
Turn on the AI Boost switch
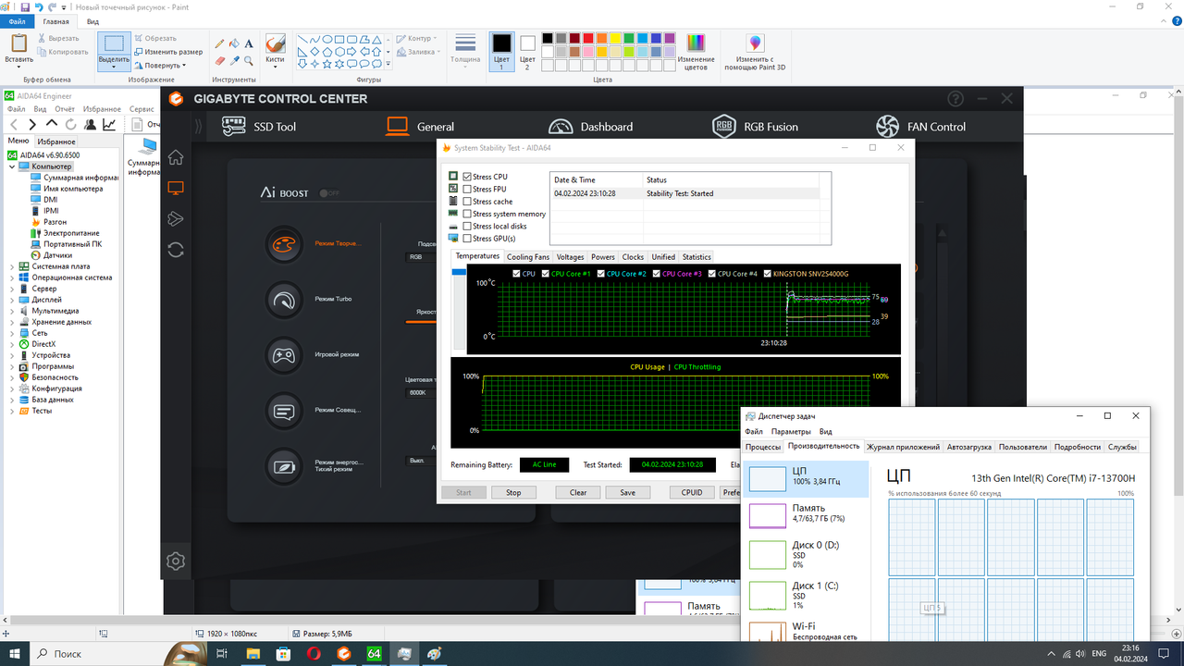pyautogui.click(x=328, y=193)
